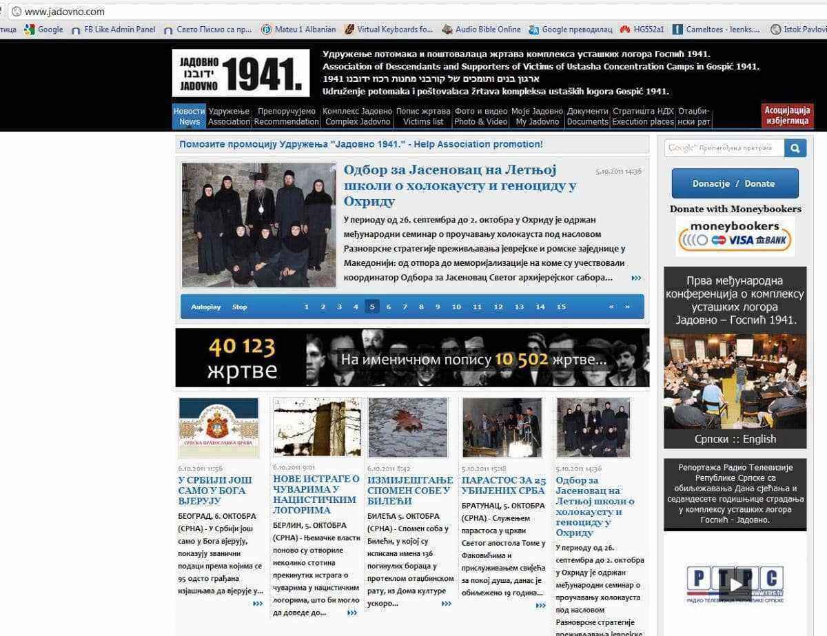Open Help Association promotion link
This screenshot has height=636, width=827.
click(x=361, y=144)
